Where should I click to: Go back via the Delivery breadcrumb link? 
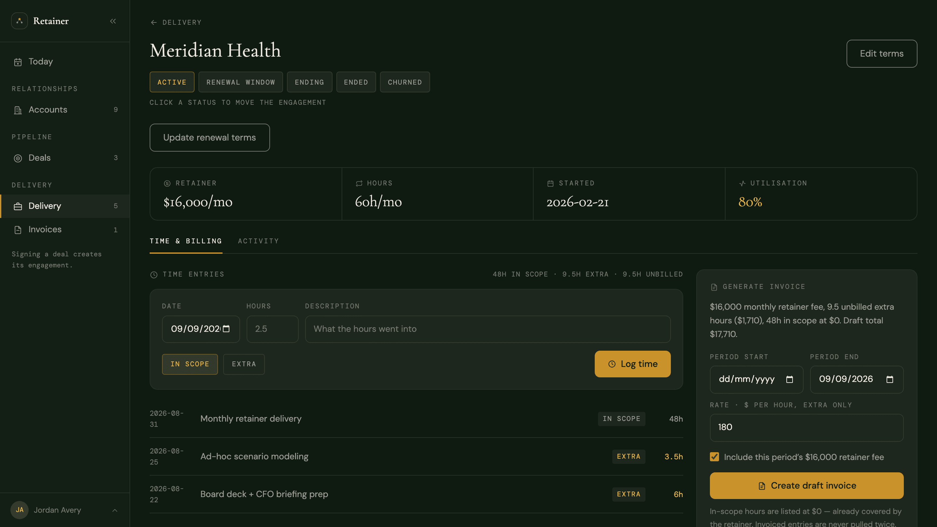[x=176, y=22]
